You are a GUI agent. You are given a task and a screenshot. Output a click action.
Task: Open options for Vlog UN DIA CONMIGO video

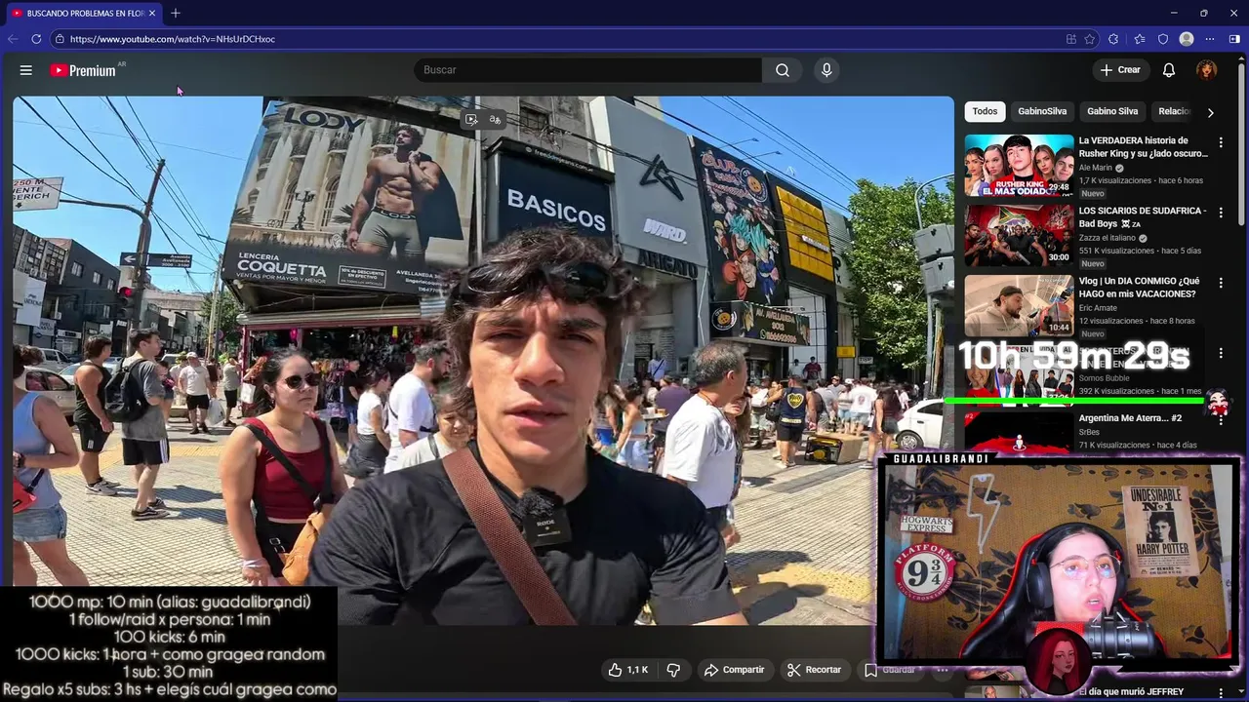[1220, 283]
